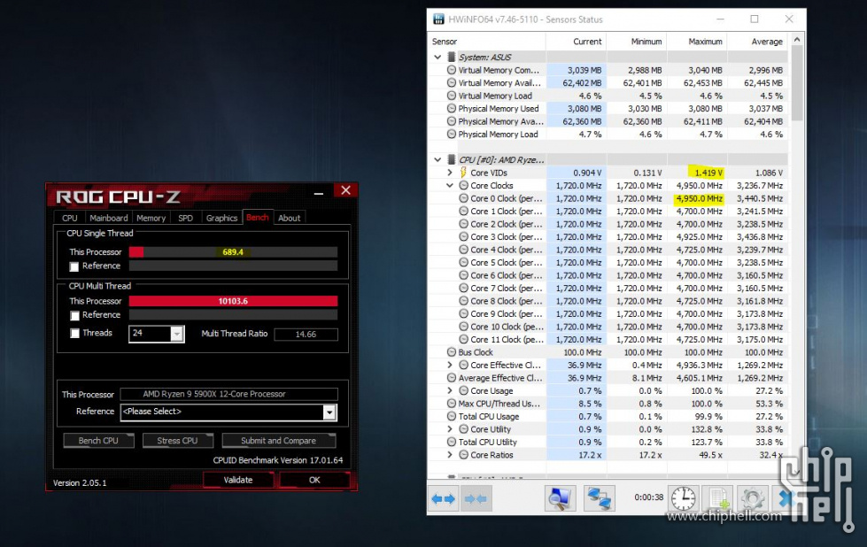Click the remote connection two-monitors icon

(599, 499)
